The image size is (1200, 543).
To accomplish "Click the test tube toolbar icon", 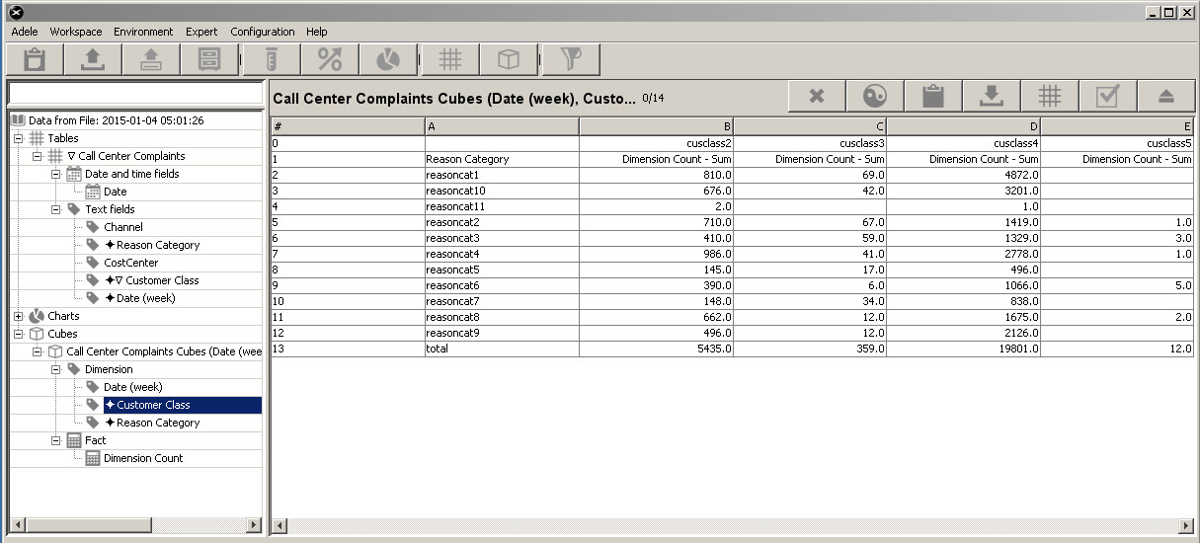I will (272, 59).
